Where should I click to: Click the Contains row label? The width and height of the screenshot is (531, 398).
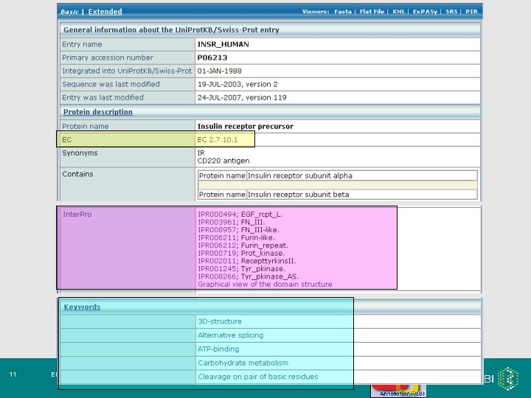click(77, 174)
